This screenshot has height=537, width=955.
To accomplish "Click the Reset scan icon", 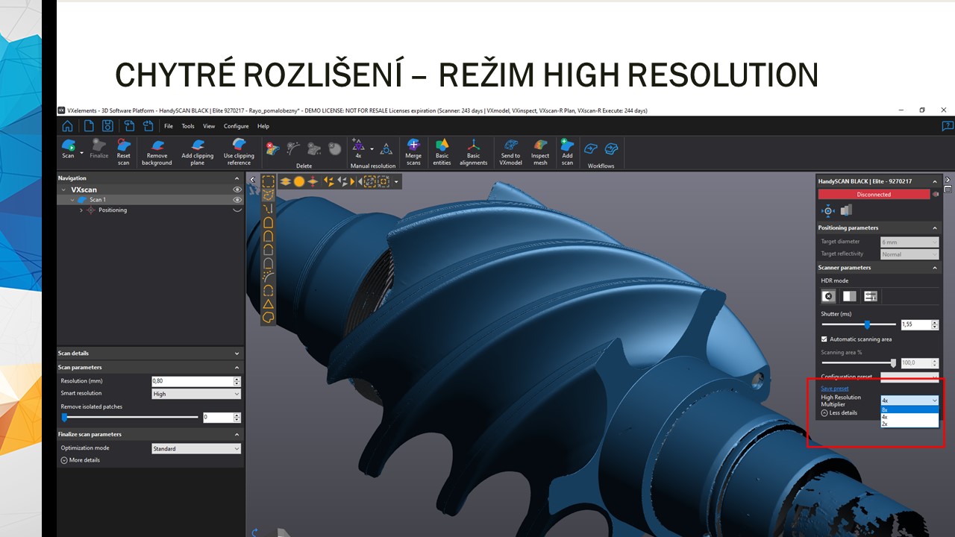I will pyautogui.click(x=123, y=151).
